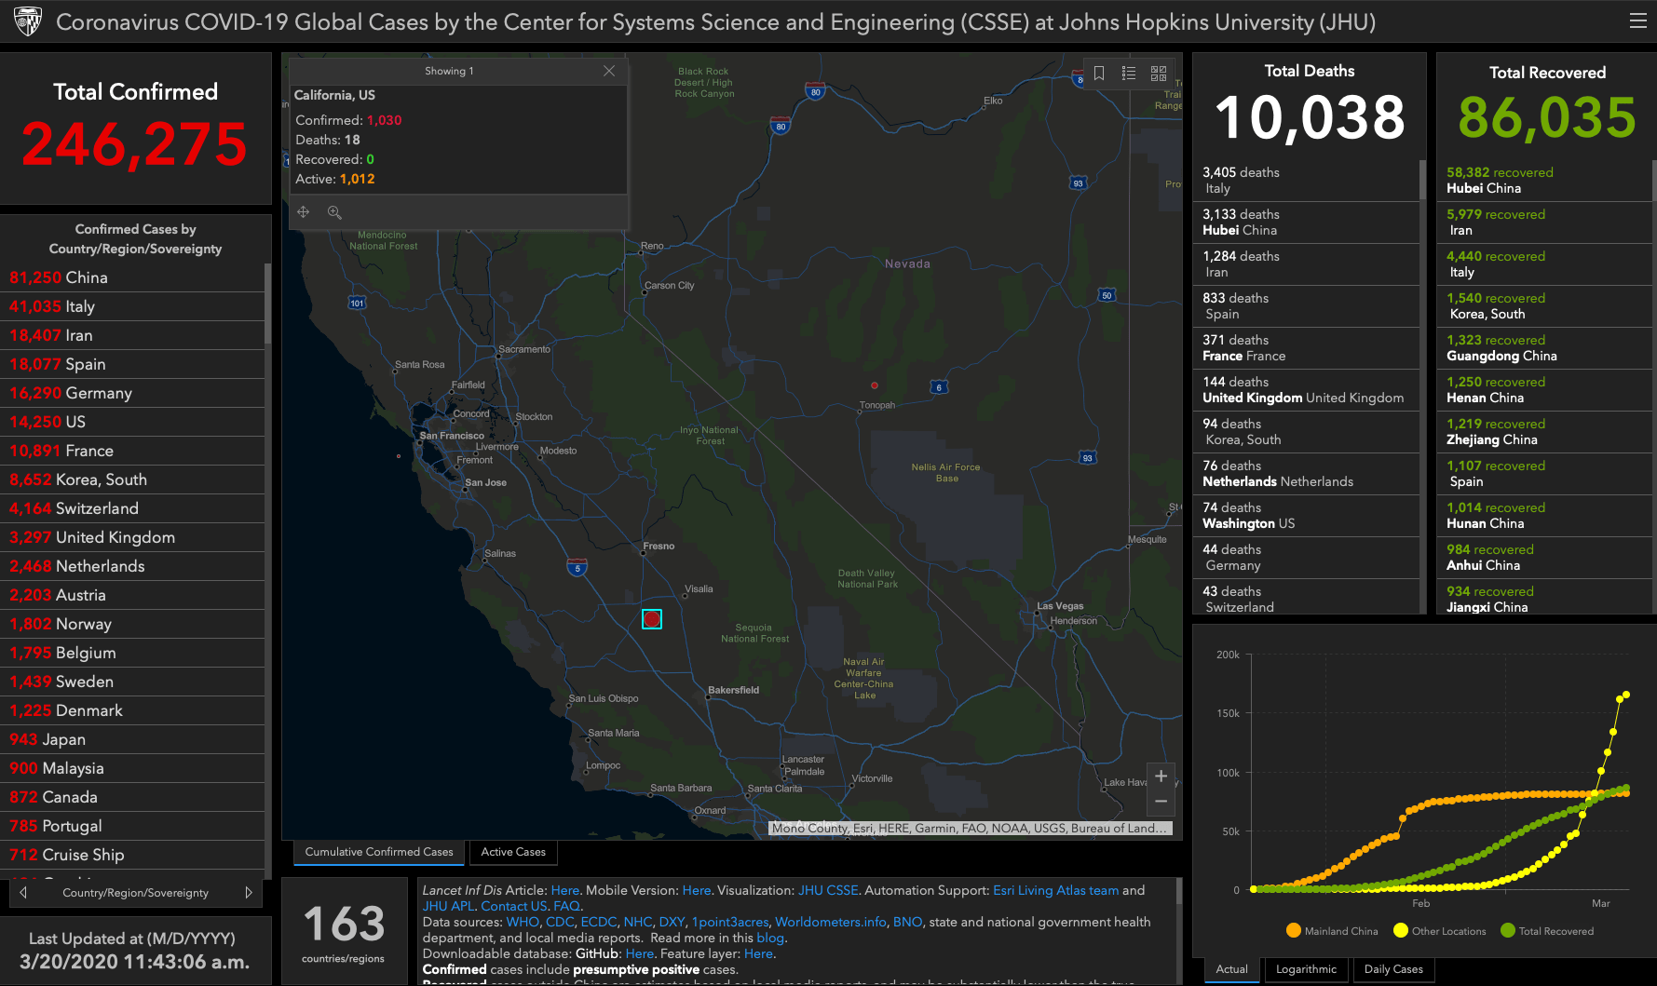
Task: Open the WHO data source link
Action: coord(523,922)
